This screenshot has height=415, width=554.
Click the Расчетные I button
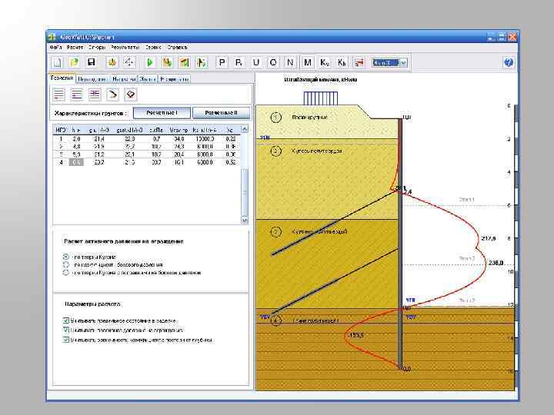click(162, 112)
